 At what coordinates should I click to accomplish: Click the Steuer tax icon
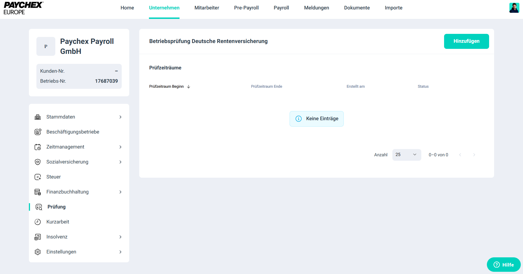[38, 177]
